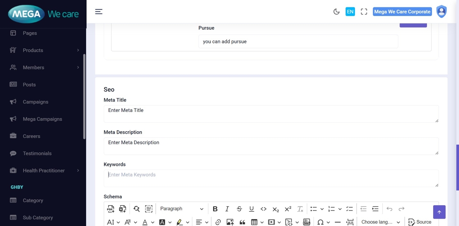Click the block quote icon
This screenshot has height=226, width=459.
tap(242, 222)
